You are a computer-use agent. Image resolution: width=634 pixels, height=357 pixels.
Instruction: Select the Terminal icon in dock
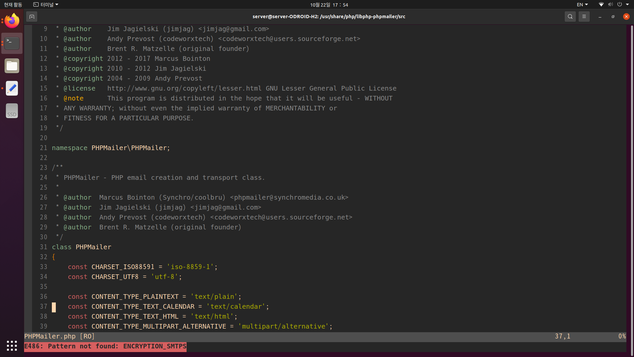(12, 43)
